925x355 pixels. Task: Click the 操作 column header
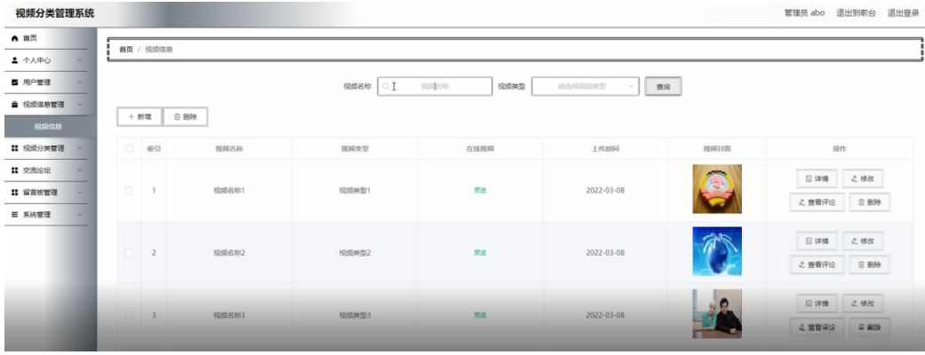(840, 149)
